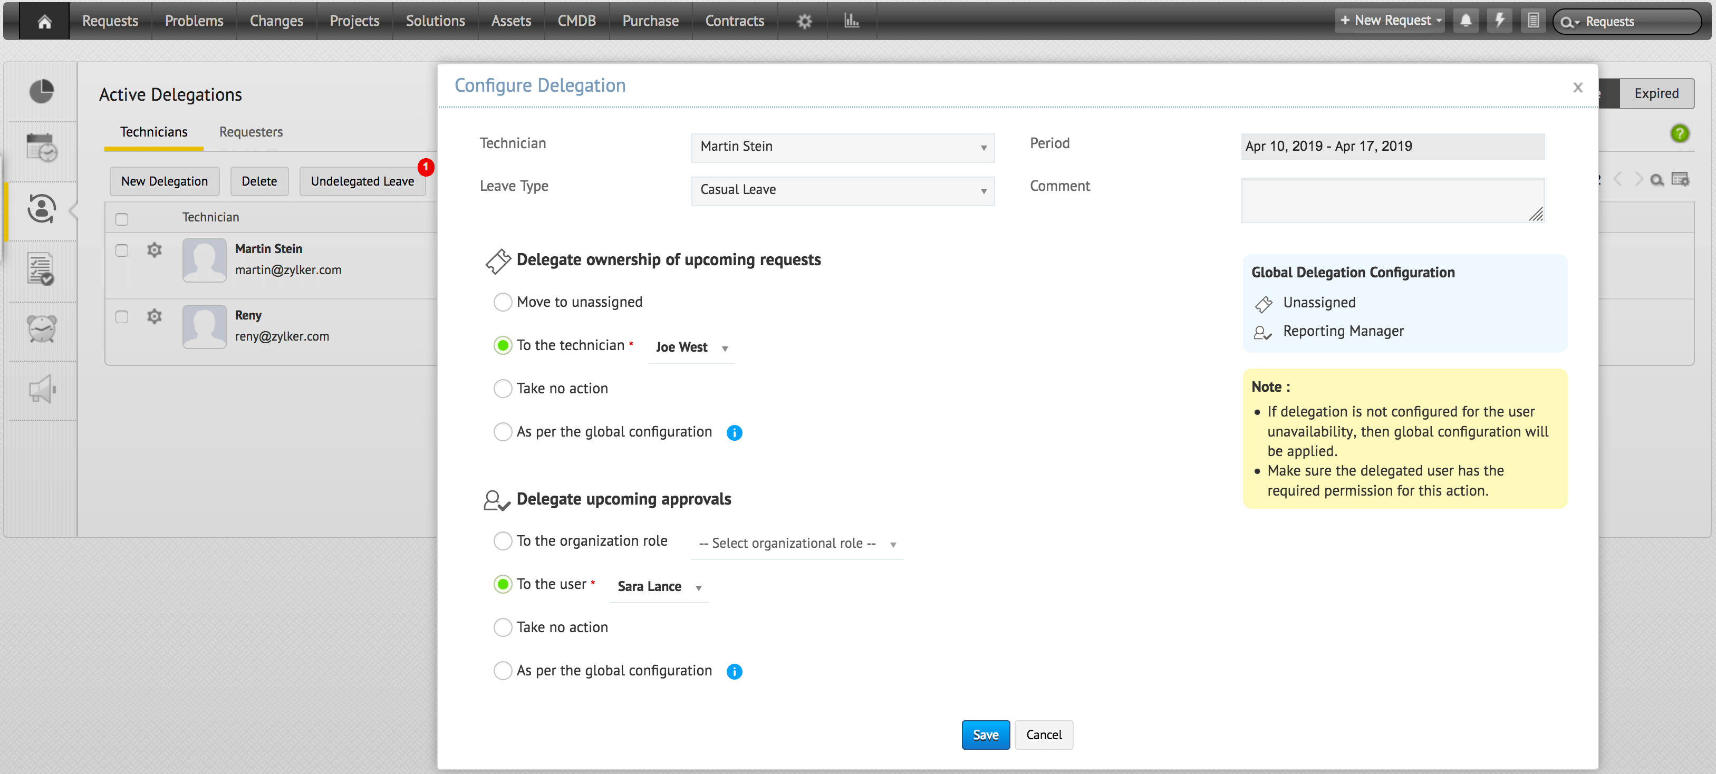Open the Leave Type Casual Leave dropdown
Screen dimensions: 1716x774
(842, 190)
